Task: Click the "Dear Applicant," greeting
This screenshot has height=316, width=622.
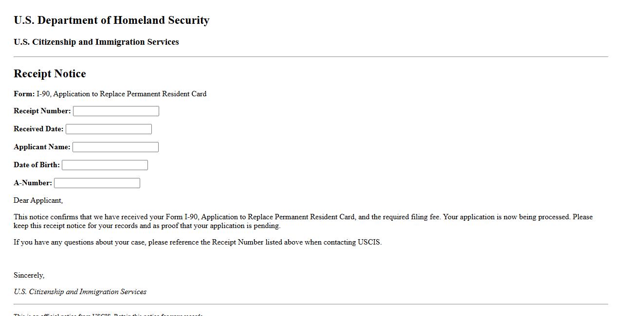Action: (38, 200)
